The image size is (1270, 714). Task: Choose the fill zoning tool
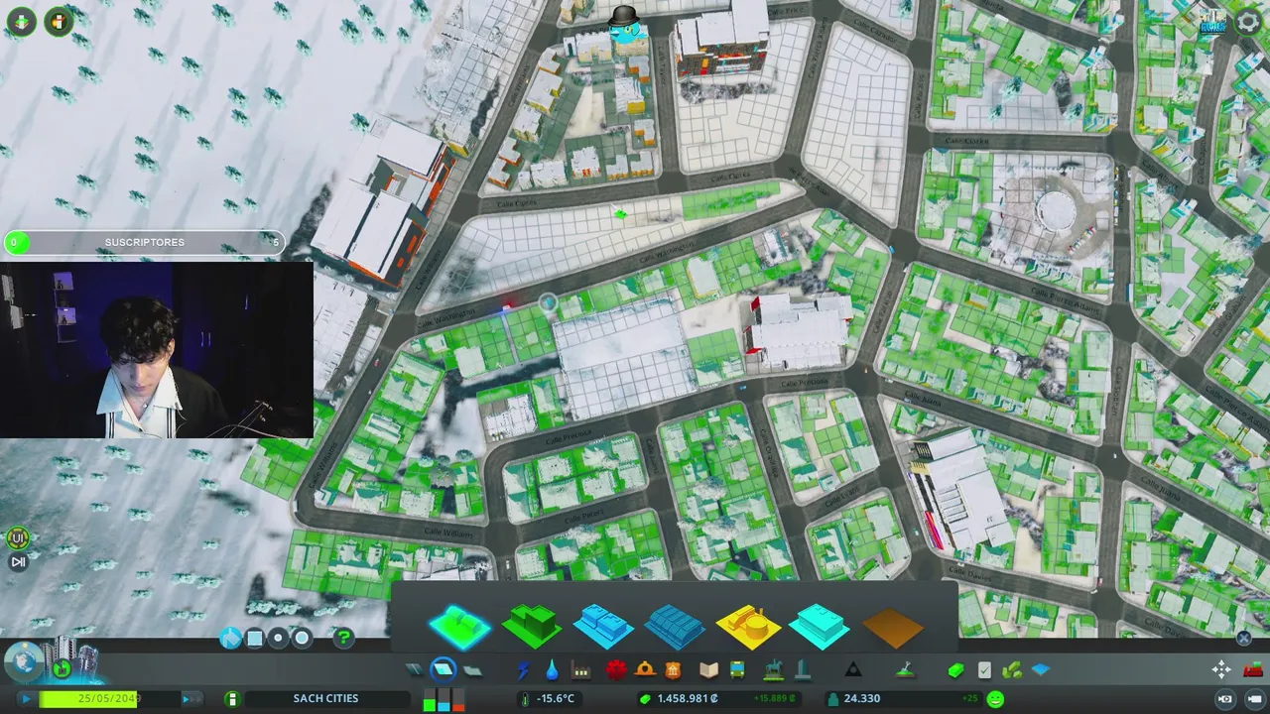(230, 639)
